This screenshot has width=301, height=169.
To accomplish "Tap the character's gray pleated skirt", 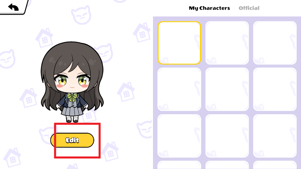I will 72,111.
